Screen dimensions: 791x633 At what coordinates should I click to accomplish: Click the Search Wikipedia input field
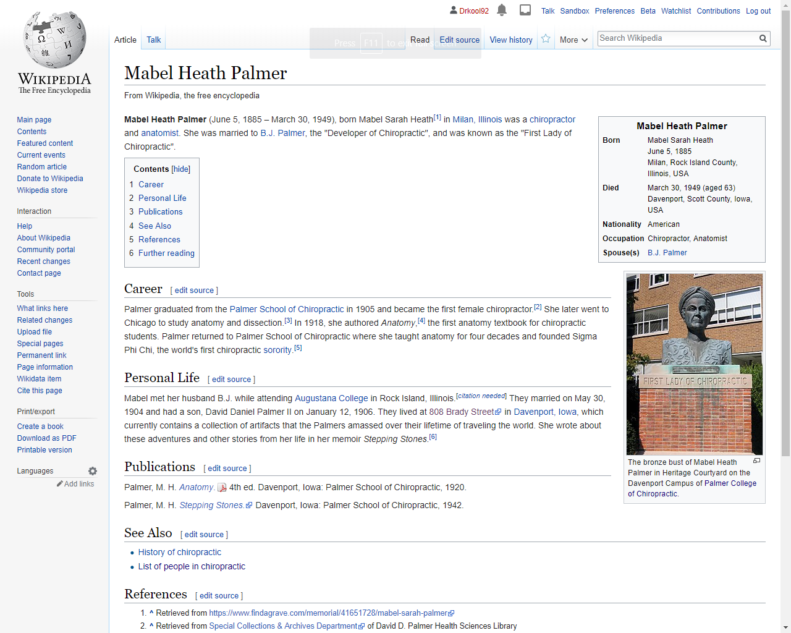[x=674, y=38]
